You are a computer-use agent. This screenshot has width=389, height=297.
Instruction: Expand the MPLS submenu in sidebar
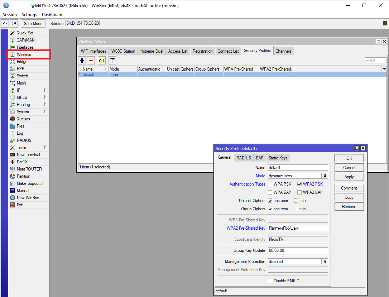pos(45,97)
